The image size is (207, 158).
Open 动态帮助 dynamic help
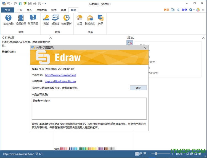pyautogui.click(x=8, y=20)
